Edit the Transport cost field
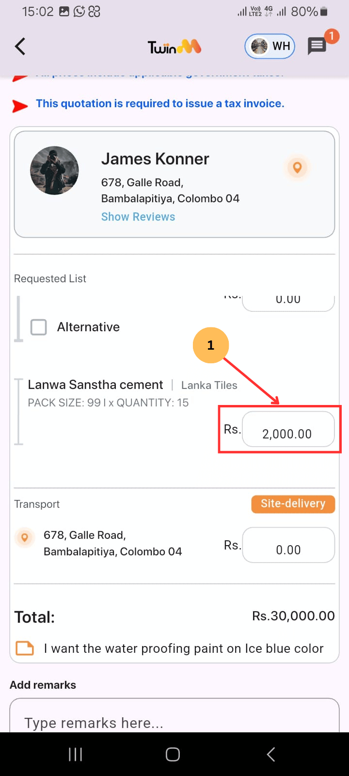This screenshot has width=349, height=776. pyautogui.click(x=288, y=545)
